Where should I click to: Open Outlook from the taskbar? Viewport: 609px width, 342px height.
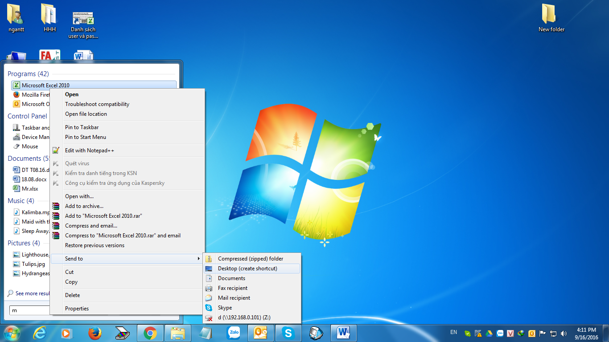pos(260,333)
